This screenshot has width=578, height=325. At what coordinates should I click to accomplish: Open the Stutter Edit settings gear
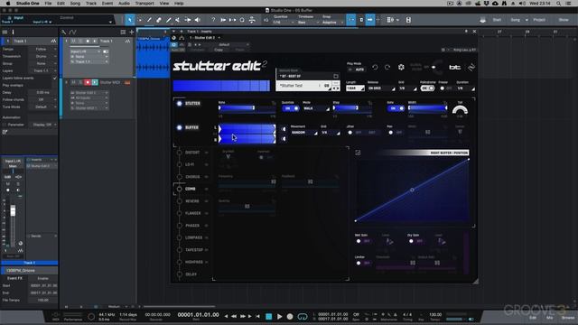pyautogui.click(x=401, y=67)
